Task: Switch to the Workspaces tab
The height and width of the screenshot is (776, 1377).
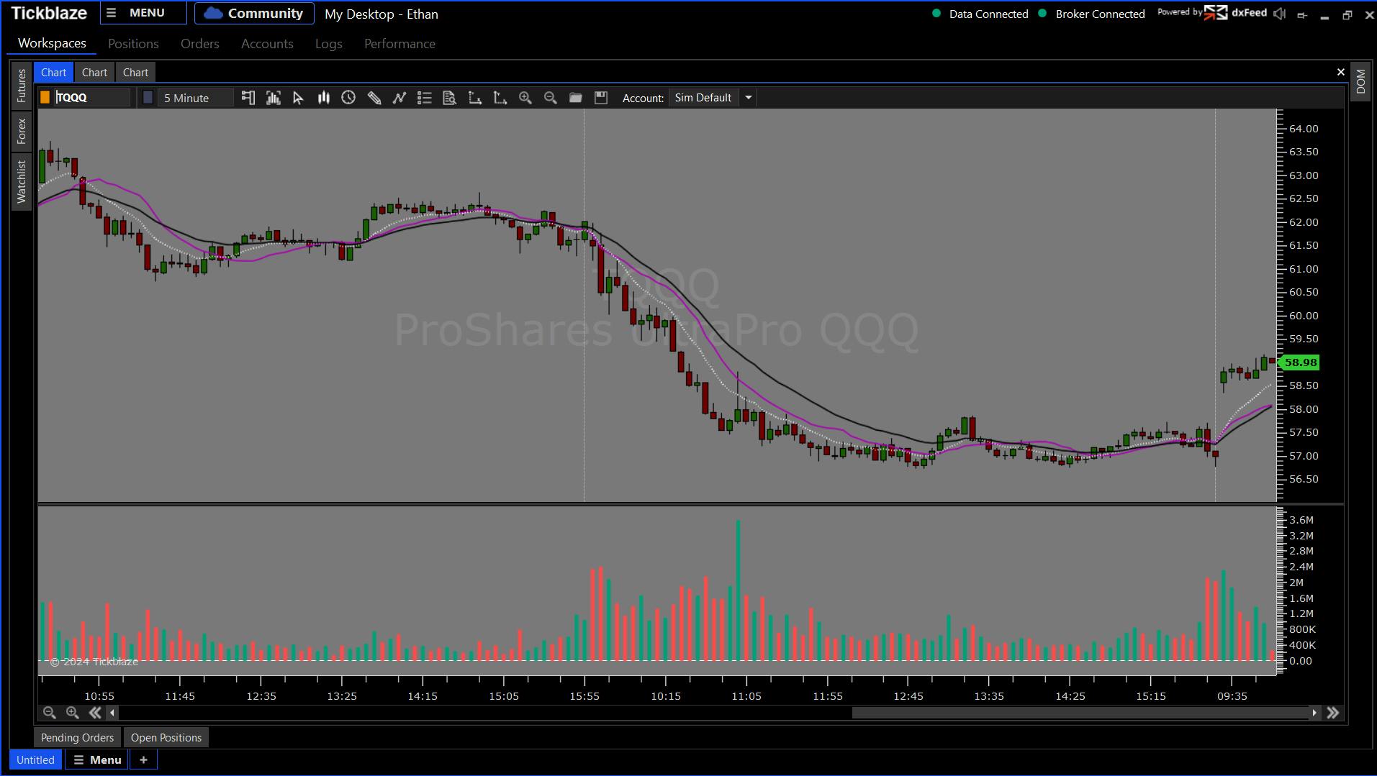Action: (52, 43)
